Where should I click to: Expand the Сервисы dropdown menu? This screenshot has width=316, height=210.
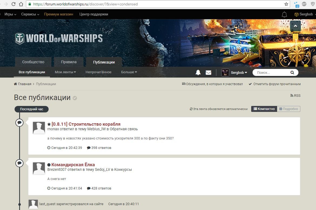(x=30, y=14)
